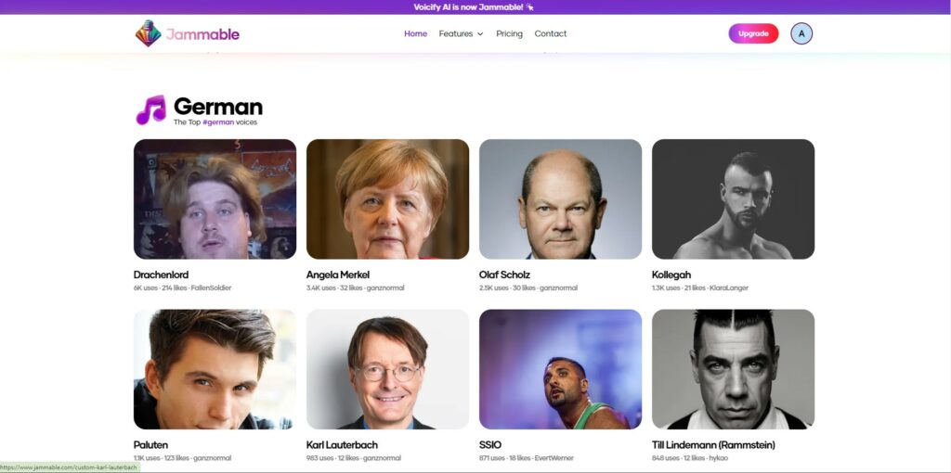Open the Karl Lauterbach voice thumbnail
This screenshot has height=473, width=951.
coord(387,369)
